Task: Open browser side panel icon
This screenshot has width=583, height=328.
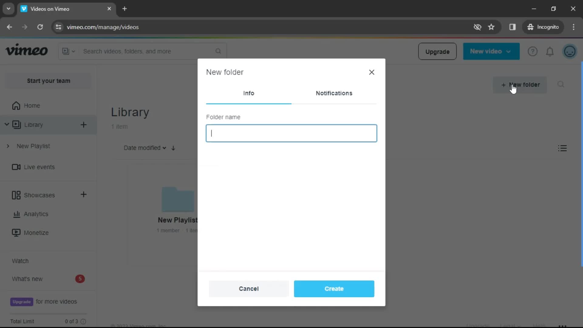Action: 513,27
